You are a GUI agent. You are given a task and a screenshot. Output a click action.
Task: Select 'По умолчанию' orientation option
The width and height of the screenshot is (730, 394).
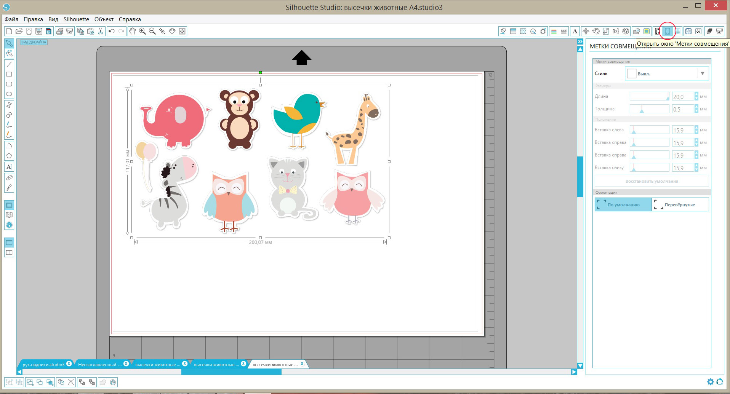coord(623,204)
